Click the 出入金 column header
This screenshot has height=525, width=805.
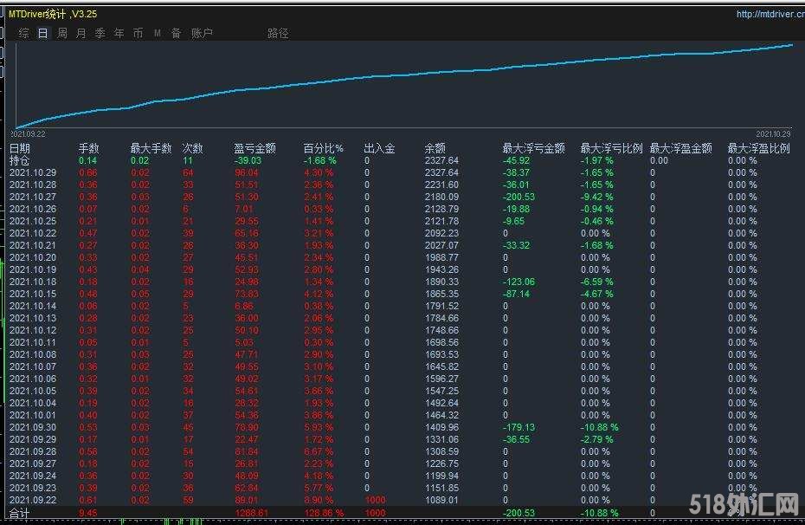click(x=379, y=148)
